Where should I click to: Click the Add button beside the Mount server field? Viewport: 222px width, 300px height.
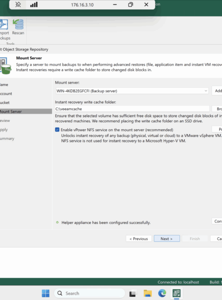coord(217,90)
